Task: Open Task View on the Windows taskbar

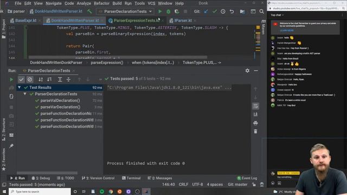Action: pyautogui.click(x=84, y=191)
